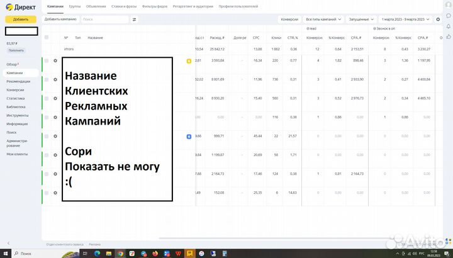Viewport: 453px width, 258px height.
Task: Check the campaign row with CPC 16,34
Action: point(47,60)
